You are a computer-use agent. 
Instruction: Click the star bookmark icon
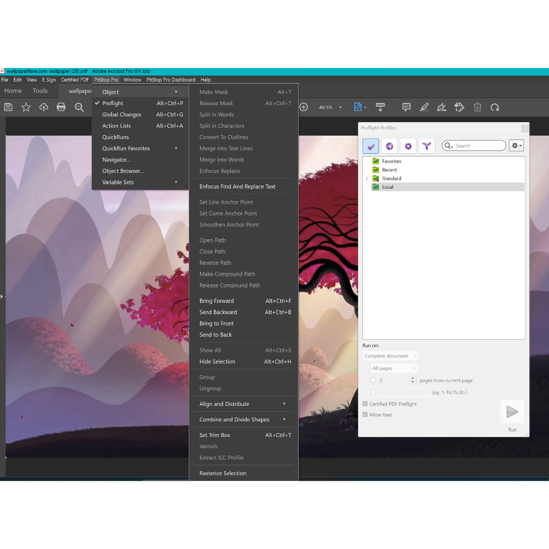(26, 107)
